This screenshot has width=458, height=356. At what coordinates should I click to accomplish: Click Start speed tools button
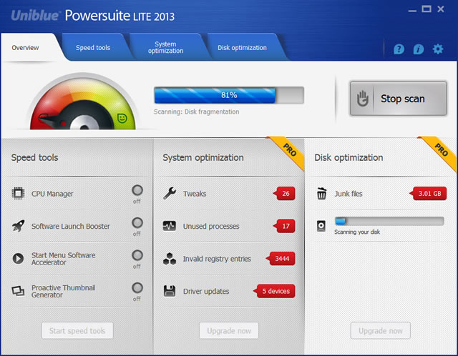(x=77, y=330)
